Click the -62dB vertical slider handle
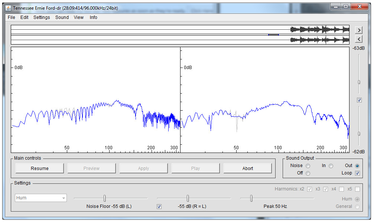 pyautogui.click(x=359, y=134)
